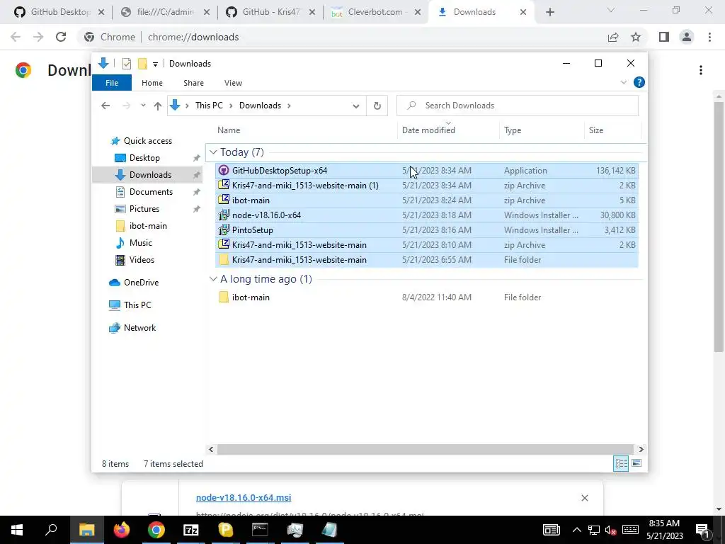Go up one folder level
The width and height of the screenshot is (725, 544).
click(x=158, y=106)
